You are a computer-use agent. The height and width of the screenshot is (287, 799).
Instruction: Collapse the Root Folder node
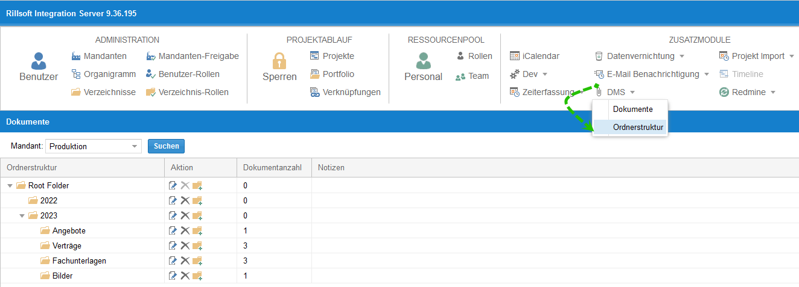(x=10, y=185)
